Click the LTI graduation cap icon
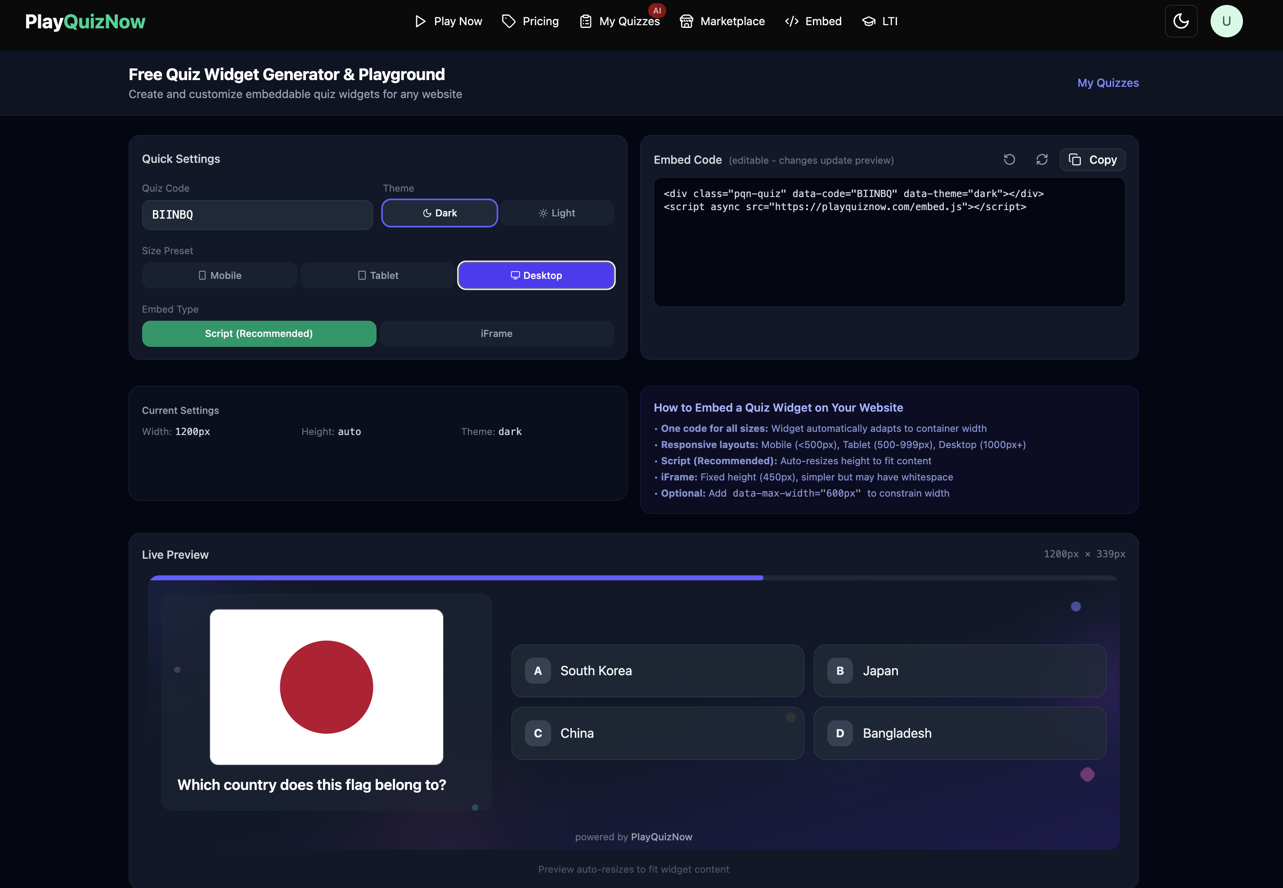Viewport: 1283px width, 888px height. click(x=868, y=21)
